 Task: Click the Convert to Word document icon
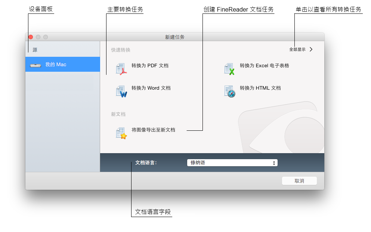coord(121,92)
